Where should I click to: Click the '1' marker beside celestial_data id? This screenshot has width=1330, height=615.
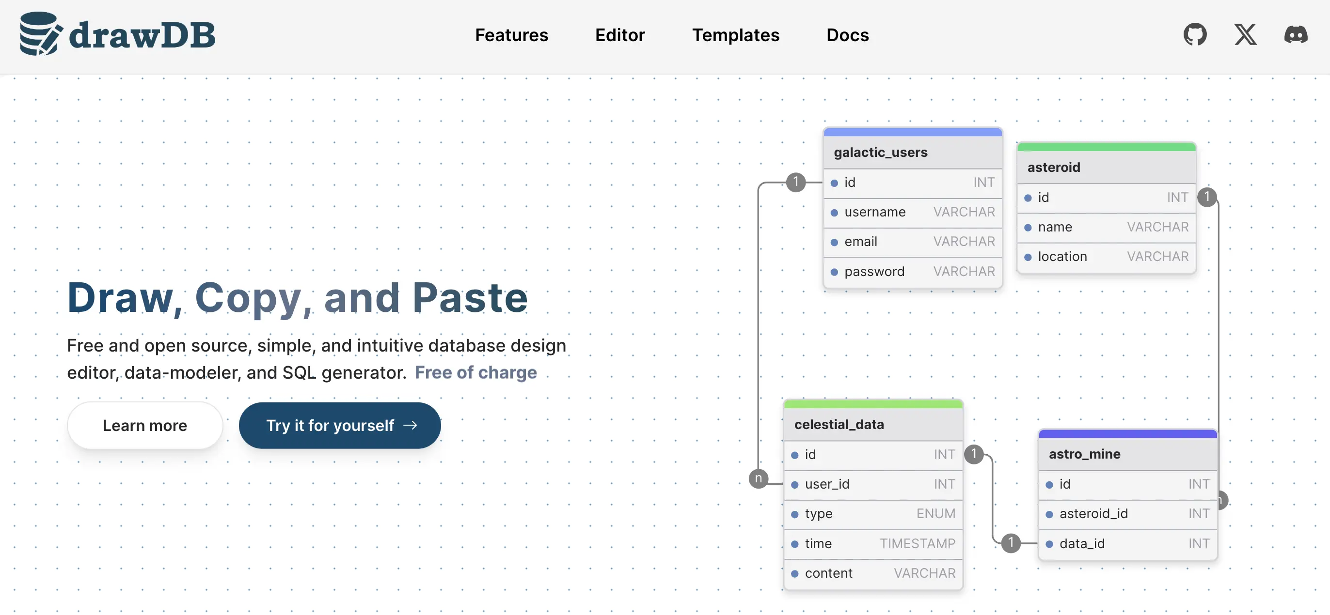pos(973,454)
